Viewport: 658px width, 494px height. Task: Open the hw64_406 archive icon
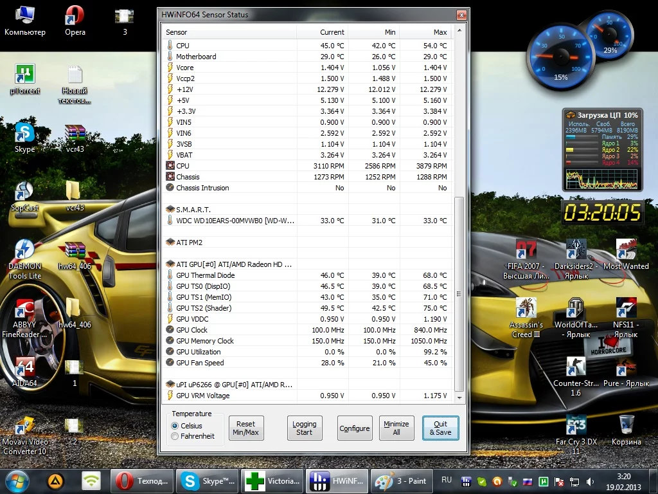pyautogui.click(x=75, y=255)
